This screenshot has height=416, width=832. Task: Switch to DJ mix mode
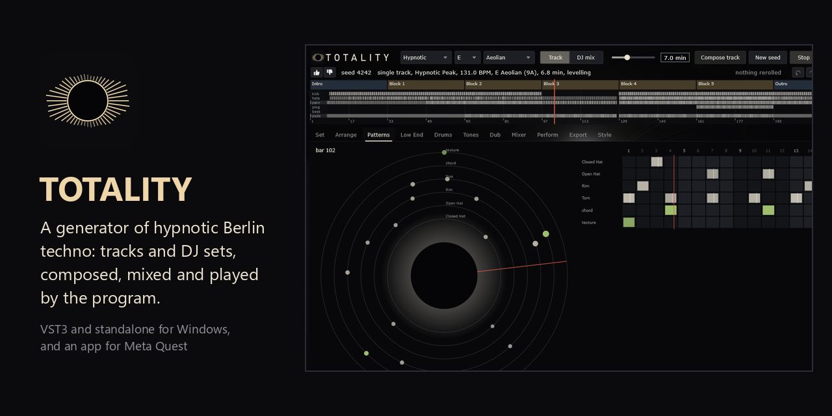(x=586, y=57)
